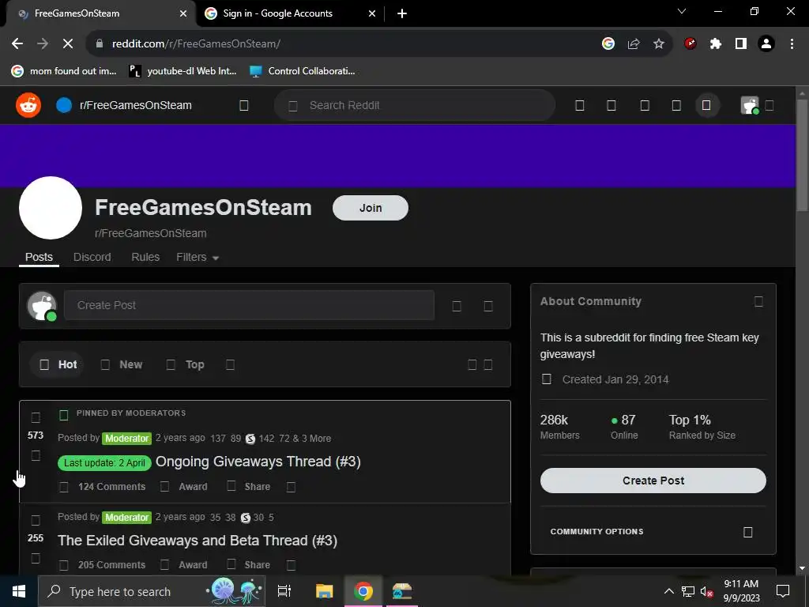Share The Exiled Giveaways and Beta Thread

click(249, 565)
